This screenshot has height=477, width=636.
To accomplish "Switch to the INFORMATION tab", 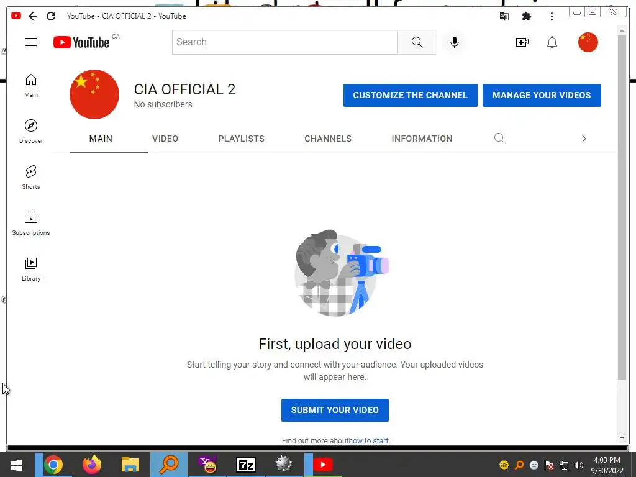I will pos(422,139).
